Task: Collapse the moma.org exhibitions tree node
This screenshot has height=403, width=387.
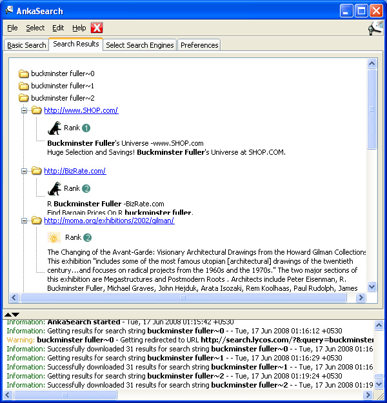Action: pyautogui.click(x=25, y=221)
